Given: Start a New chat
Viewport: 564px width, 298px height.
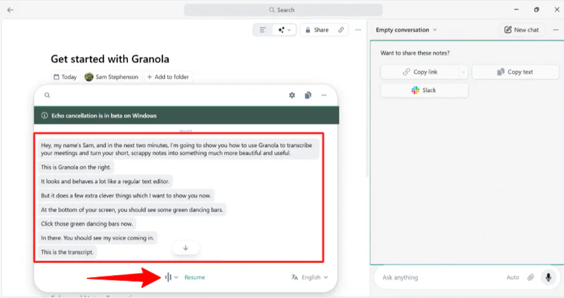Looking at the screenshot, I should point(522,30).
